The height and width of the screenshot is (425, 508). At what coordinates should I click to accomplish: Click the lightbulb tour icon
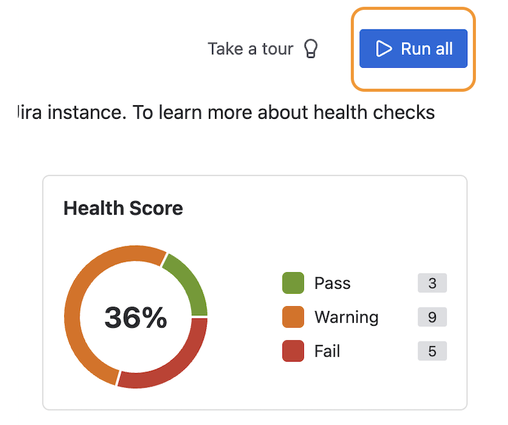coord(311,49)
